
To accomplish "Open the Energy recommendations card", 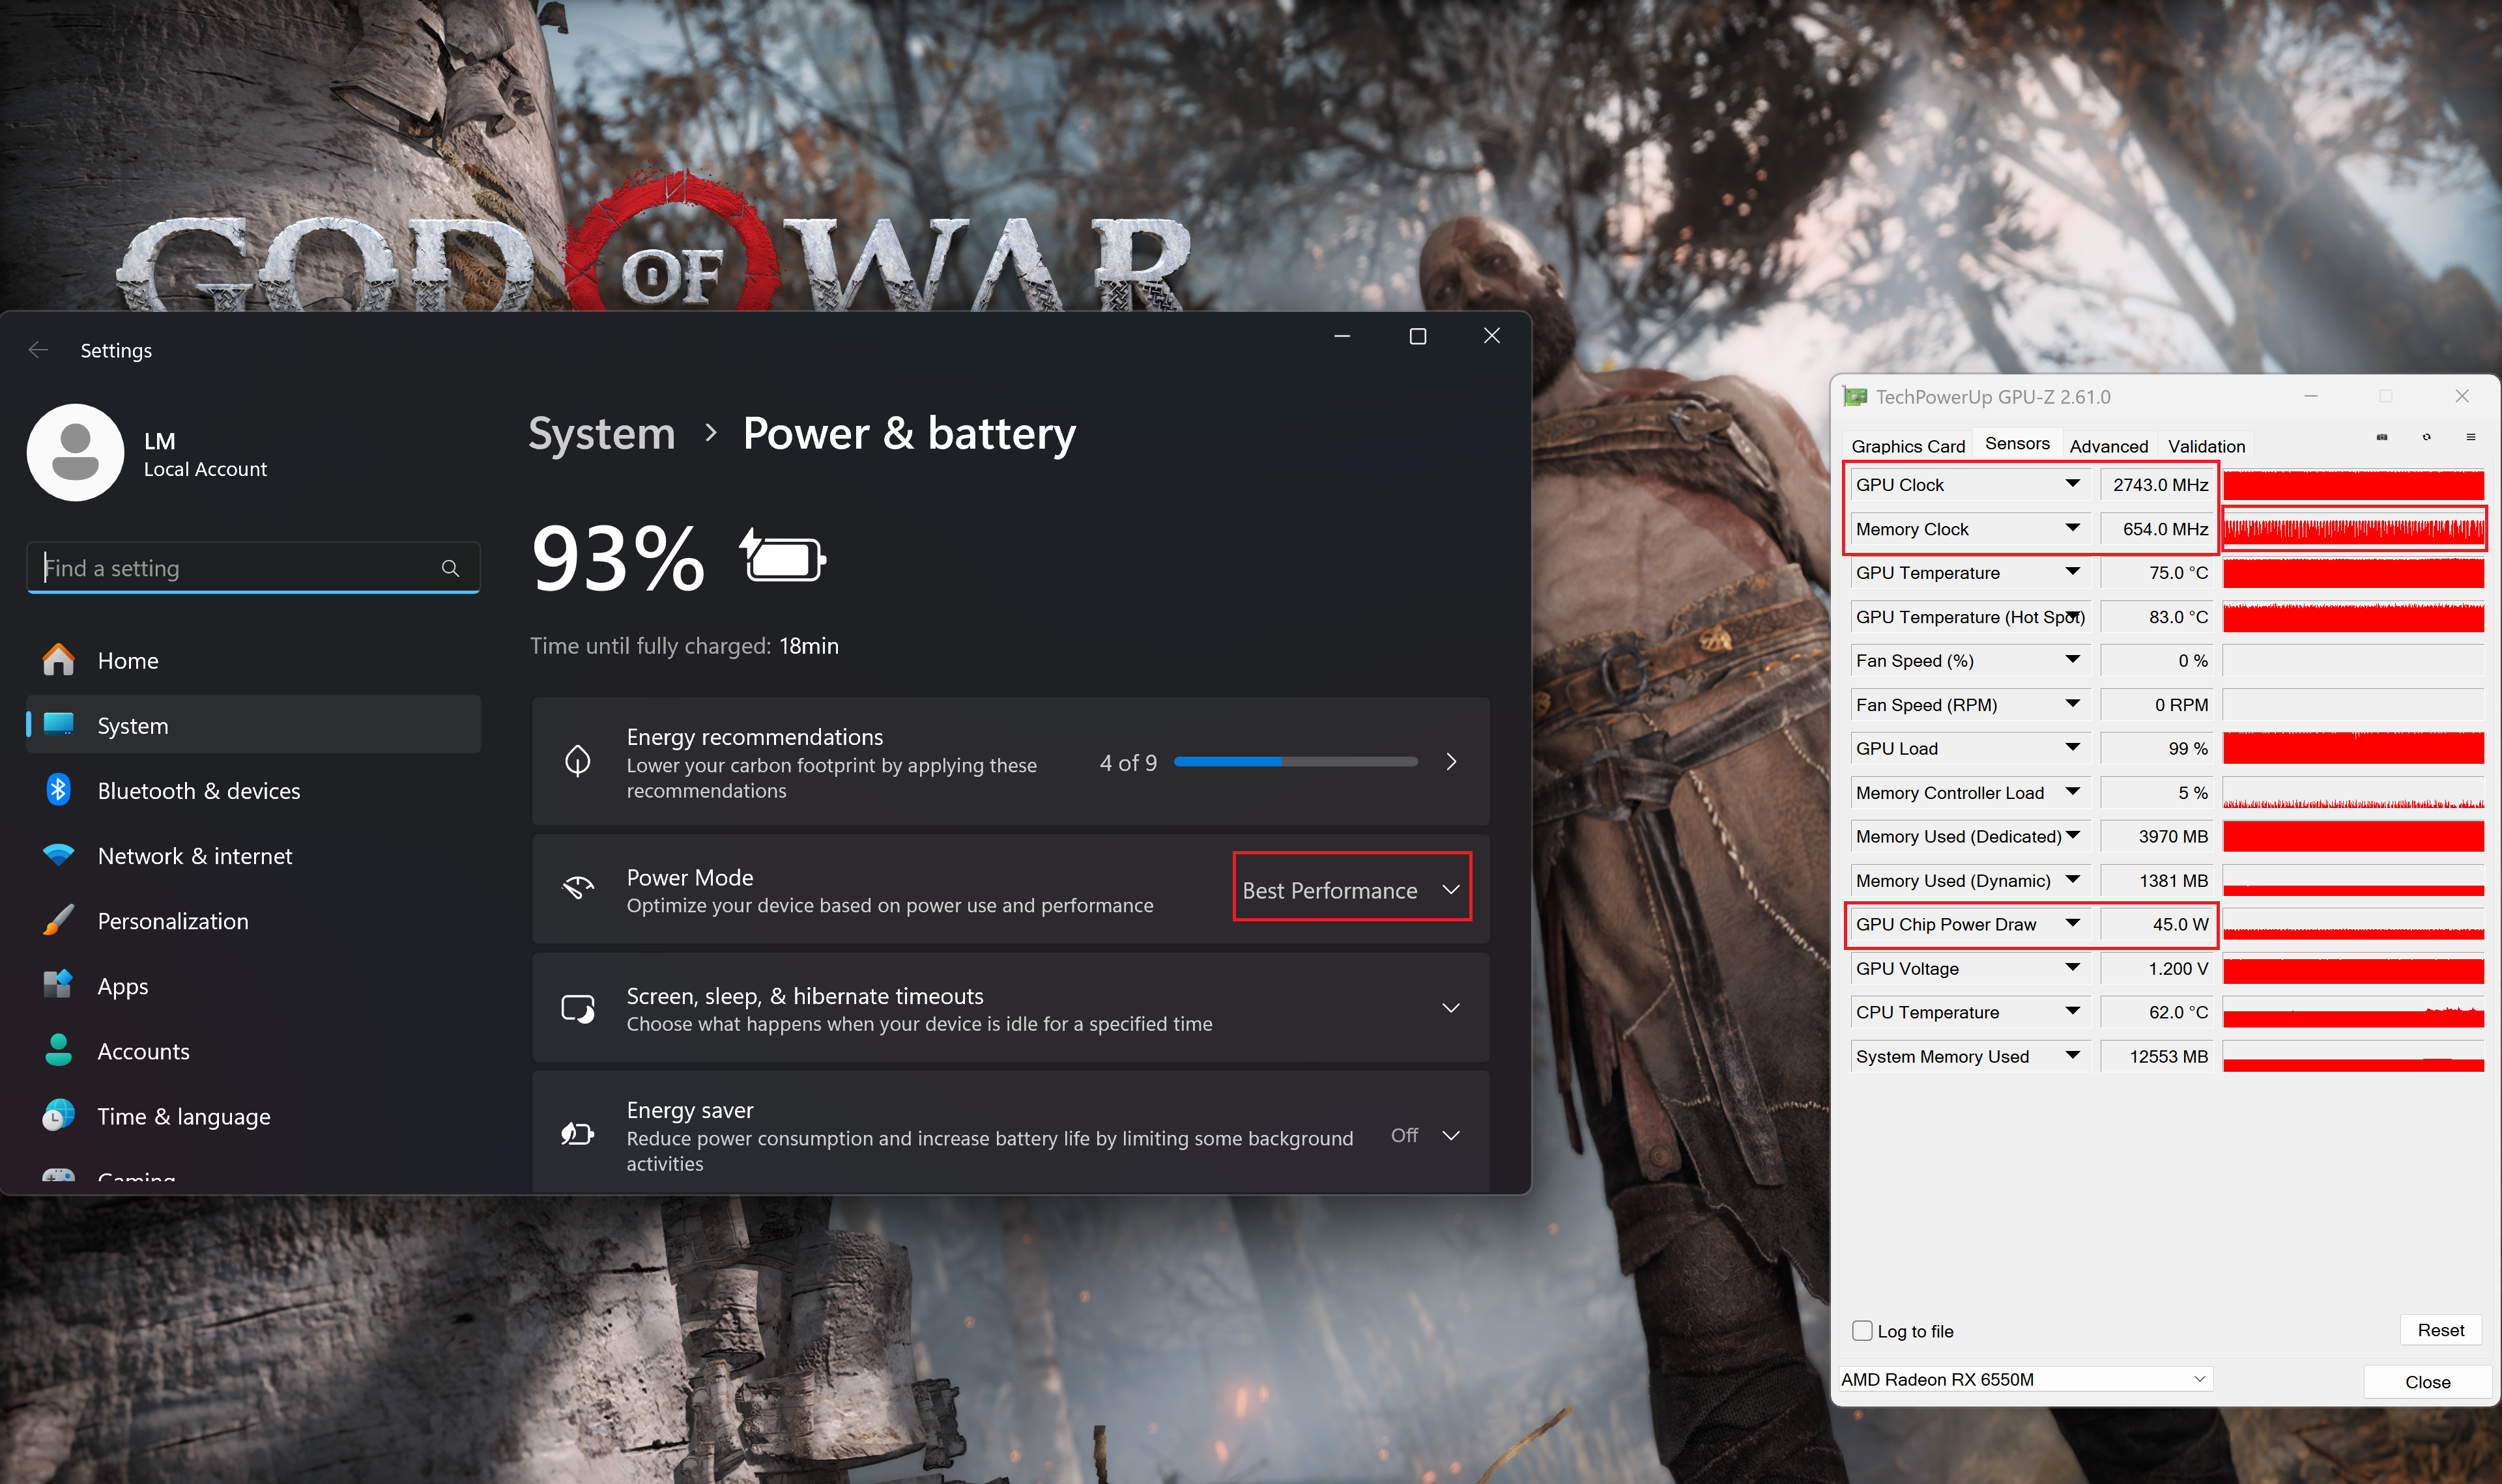I will coord(1011,762).
